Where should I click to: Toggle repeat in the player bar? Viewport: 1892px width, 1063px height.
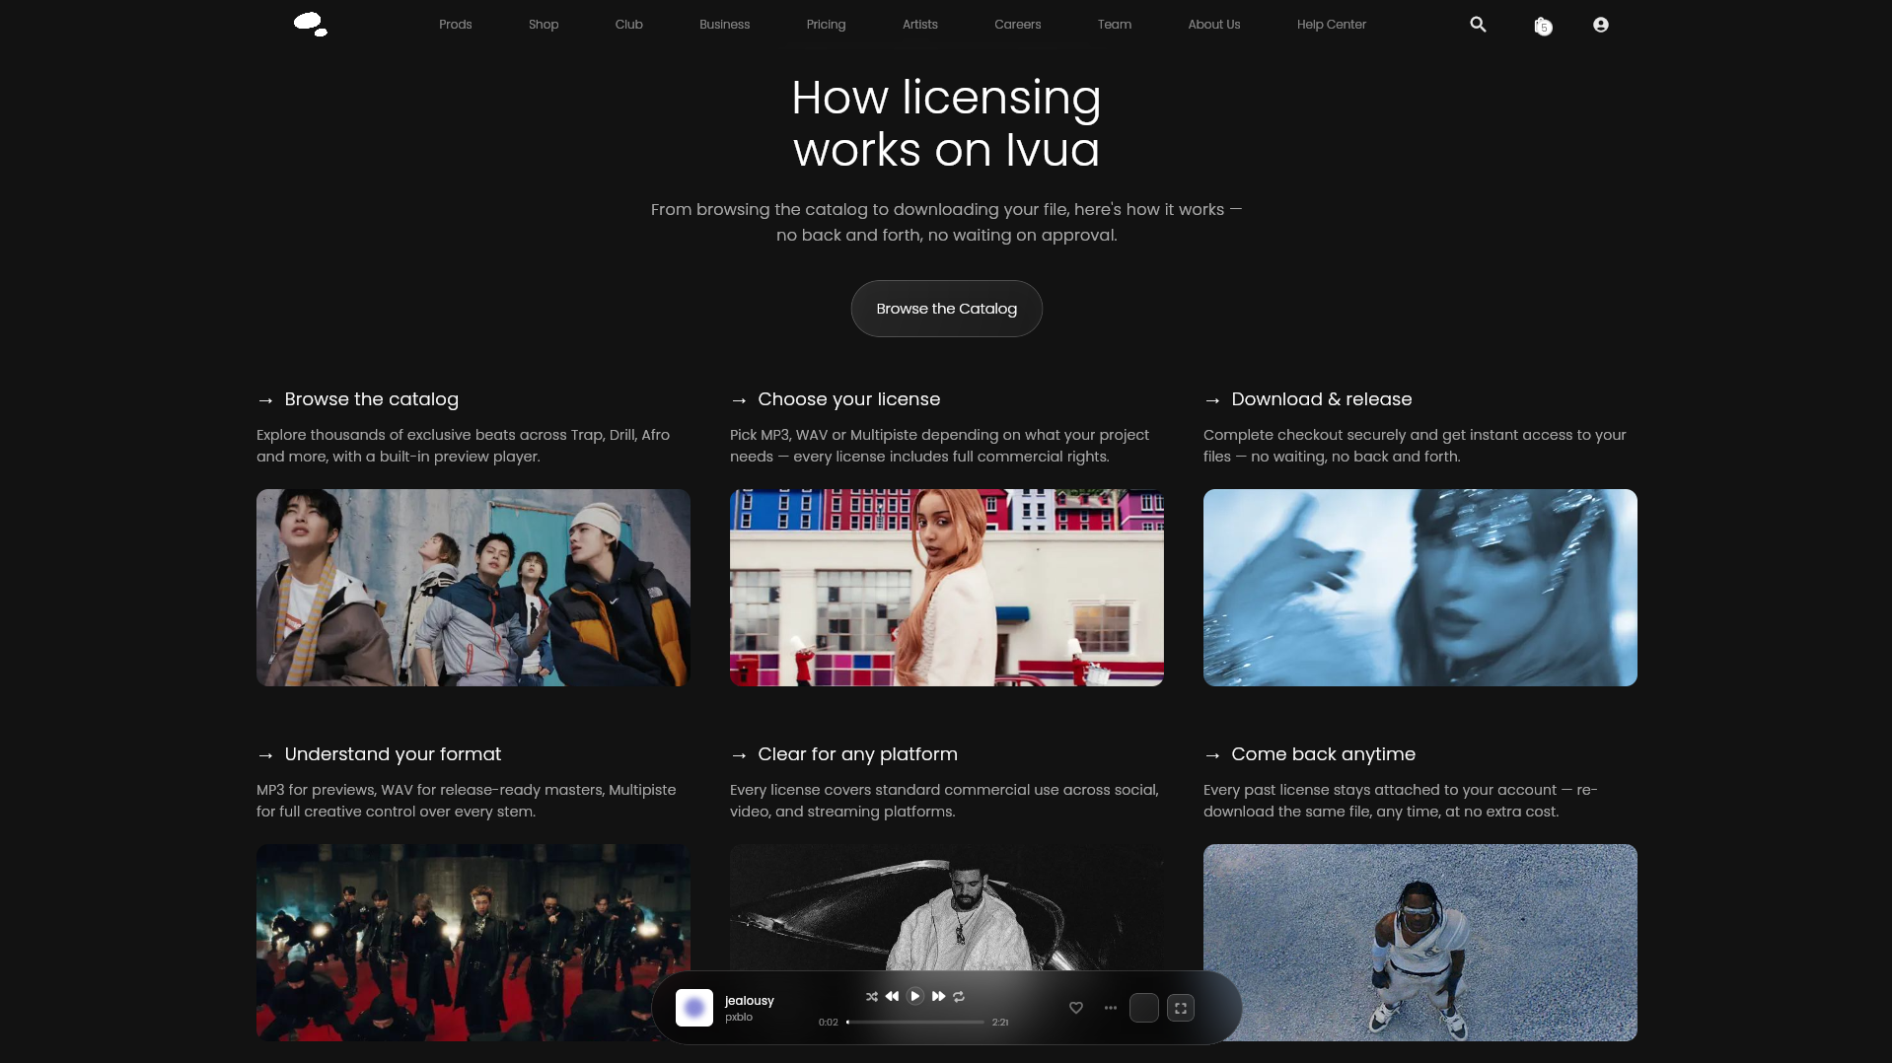(959, 997)
